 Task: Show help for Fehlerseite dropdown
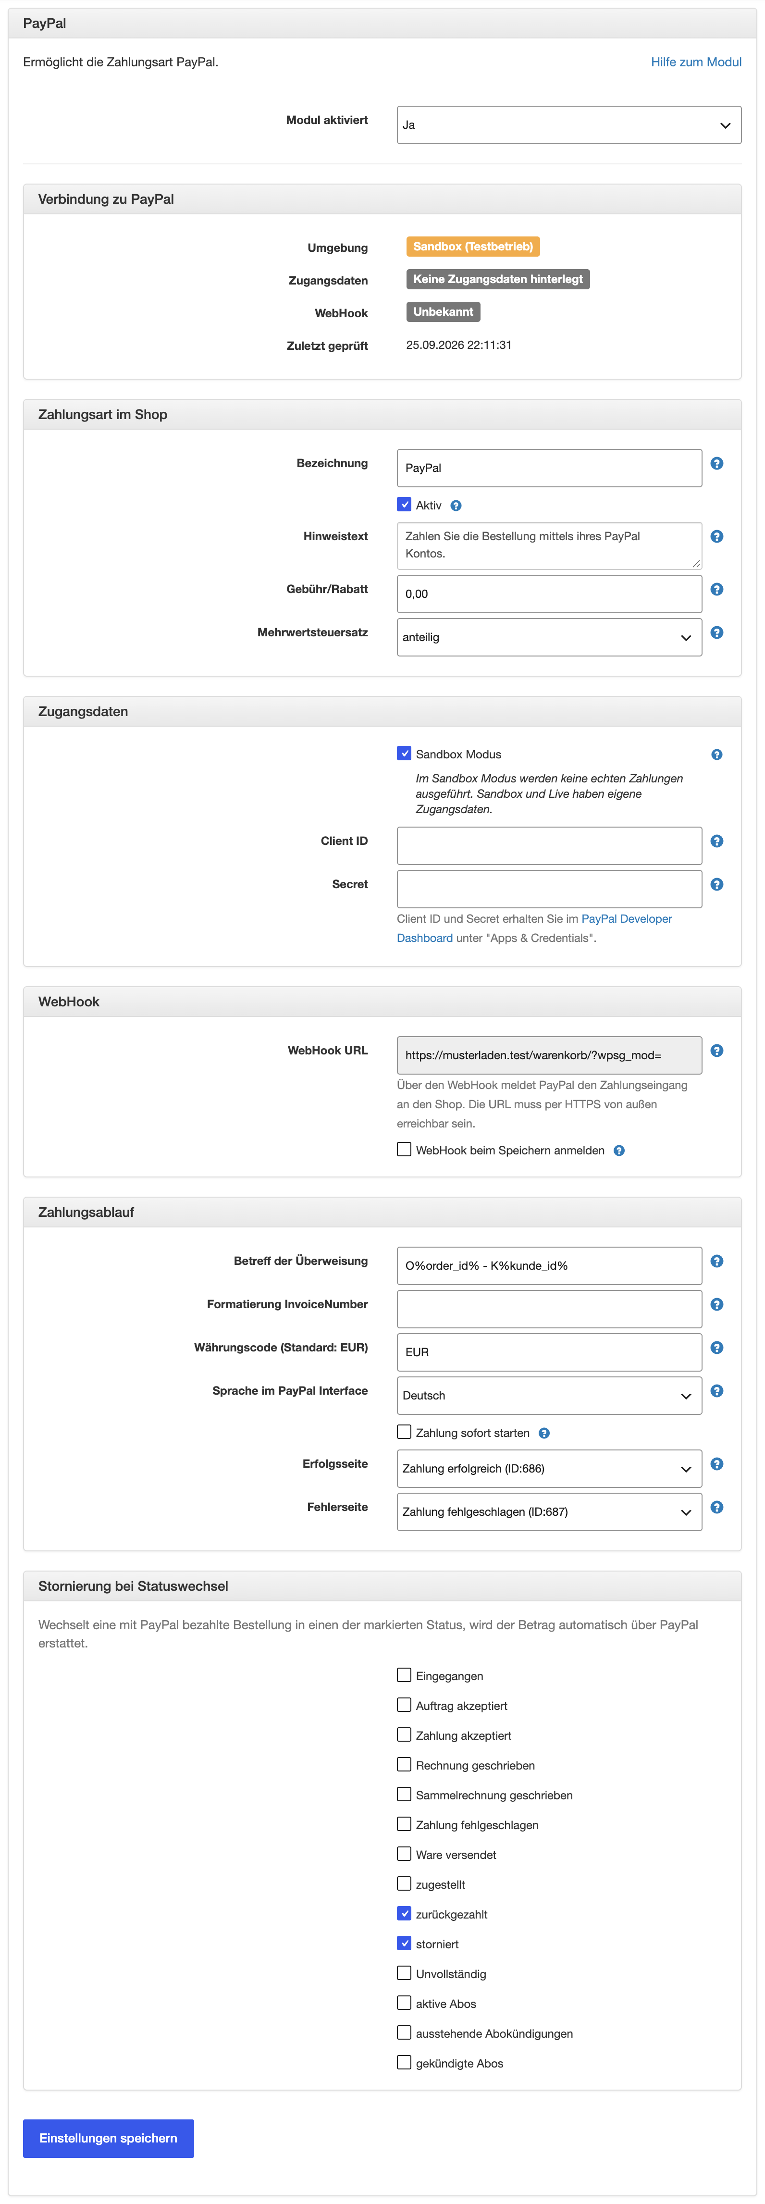click(717, 1507)
